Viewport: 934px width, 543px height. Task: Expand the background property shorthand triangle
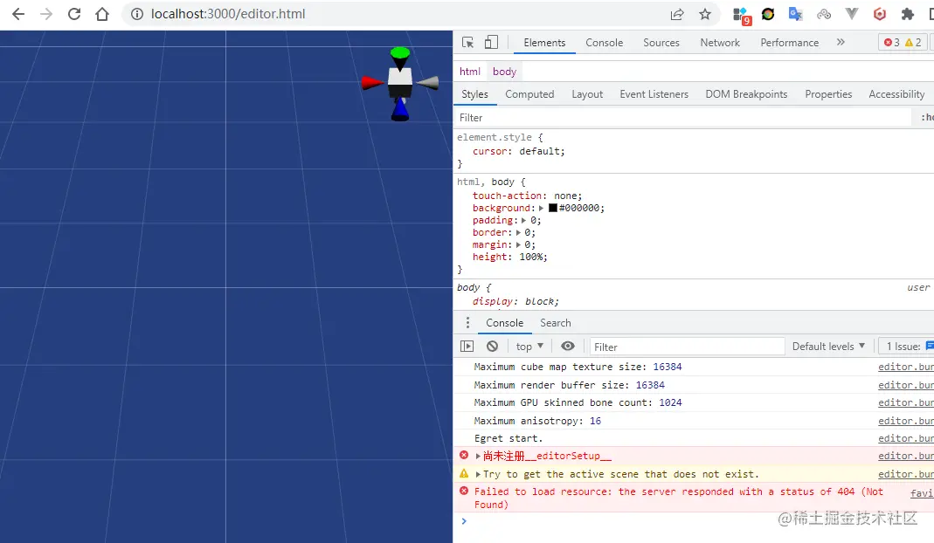click(541, 208)
